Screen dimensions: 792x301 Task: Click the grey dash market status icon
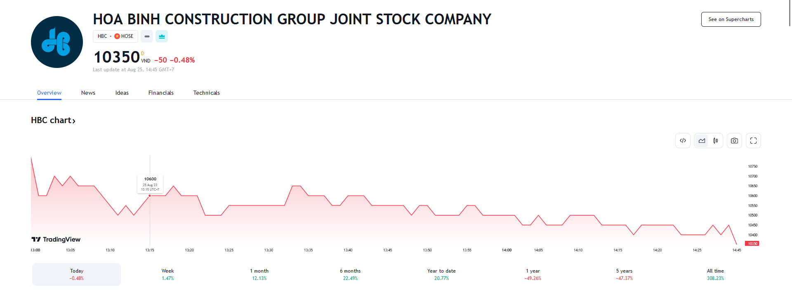coord(147,36)
